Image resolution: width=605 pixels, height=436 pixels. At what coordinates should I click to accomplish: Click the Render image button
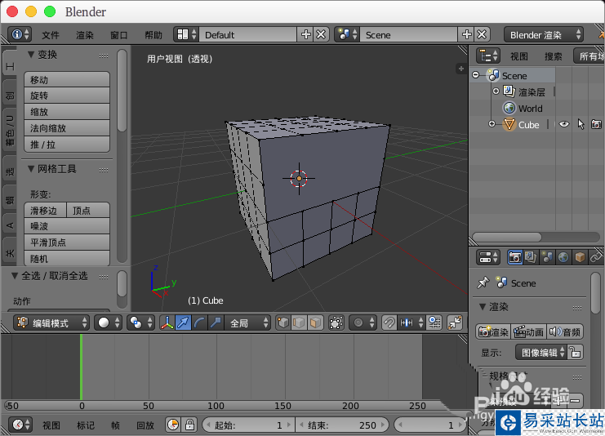point(493,331)
